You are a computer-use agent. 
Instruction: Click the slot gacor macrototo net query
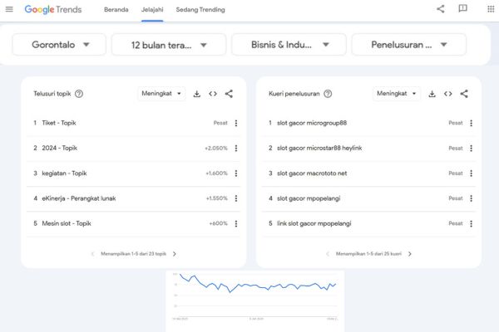(311, 173)
